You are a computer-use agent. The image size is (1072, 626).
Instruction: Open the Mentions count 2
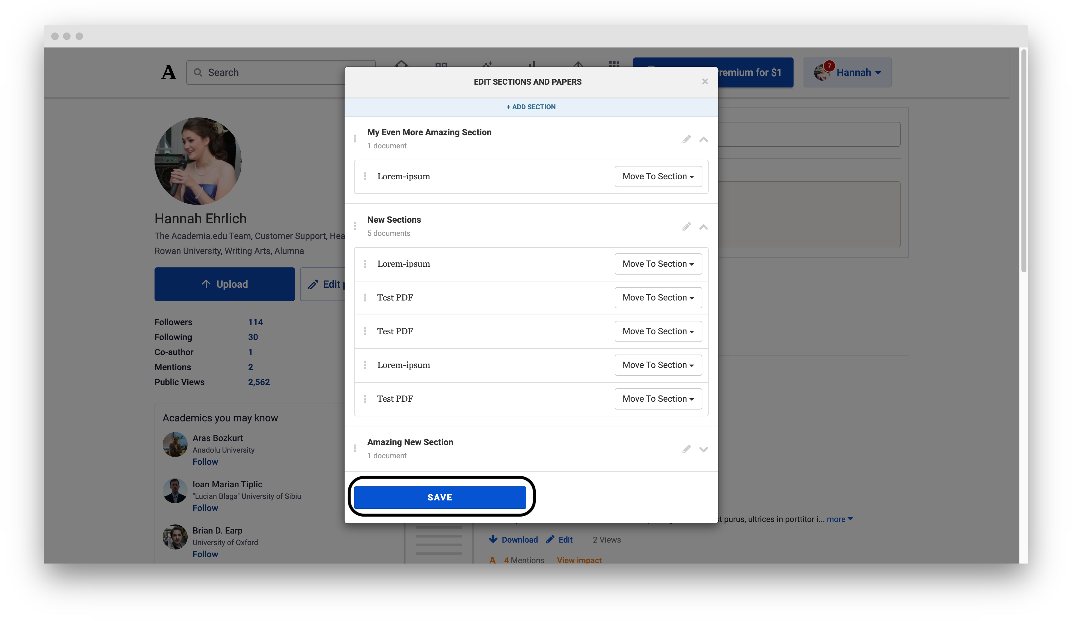251,367
